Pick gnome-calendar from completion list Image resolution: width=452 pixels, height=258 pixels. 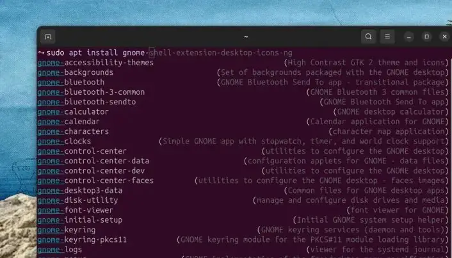click(69, 122)
